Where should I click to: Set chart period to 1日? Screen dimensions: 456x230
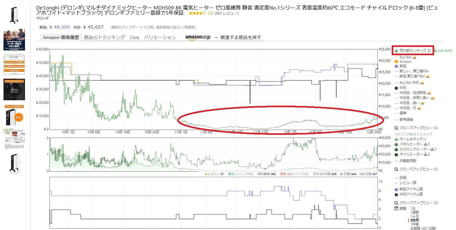413,208
